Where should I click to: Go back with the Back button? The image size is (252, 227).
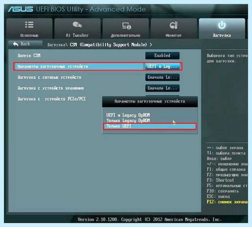pos(25,44)
